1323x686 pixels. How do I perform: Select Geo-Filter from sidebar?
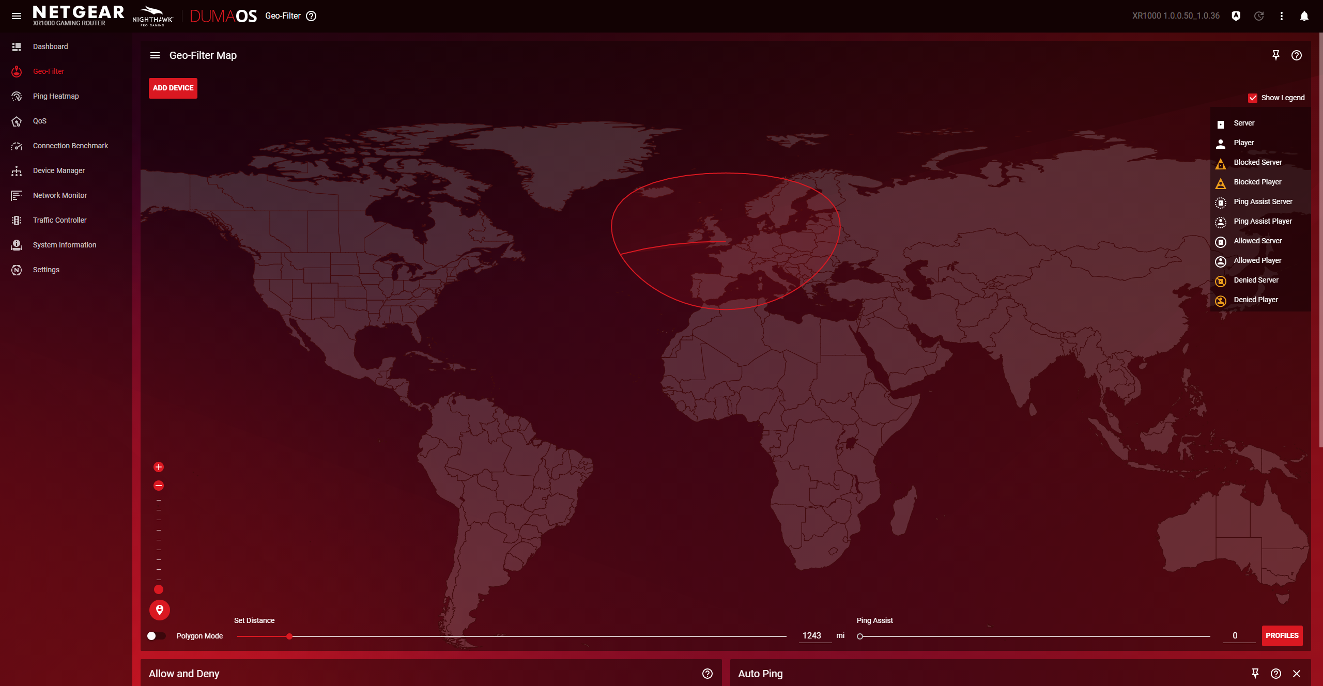pyautogui.click(x=48, y=71)
